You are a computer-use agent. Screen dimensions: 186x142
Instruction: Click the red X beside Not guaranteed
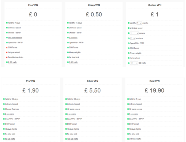[7, 52]
